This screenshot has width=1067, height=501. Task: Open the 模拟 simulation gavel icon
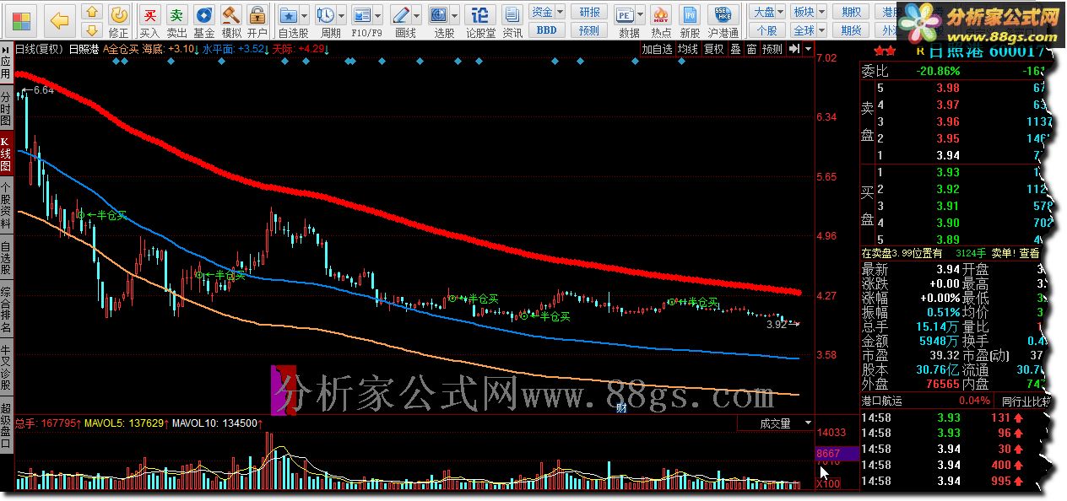[230, 21]
